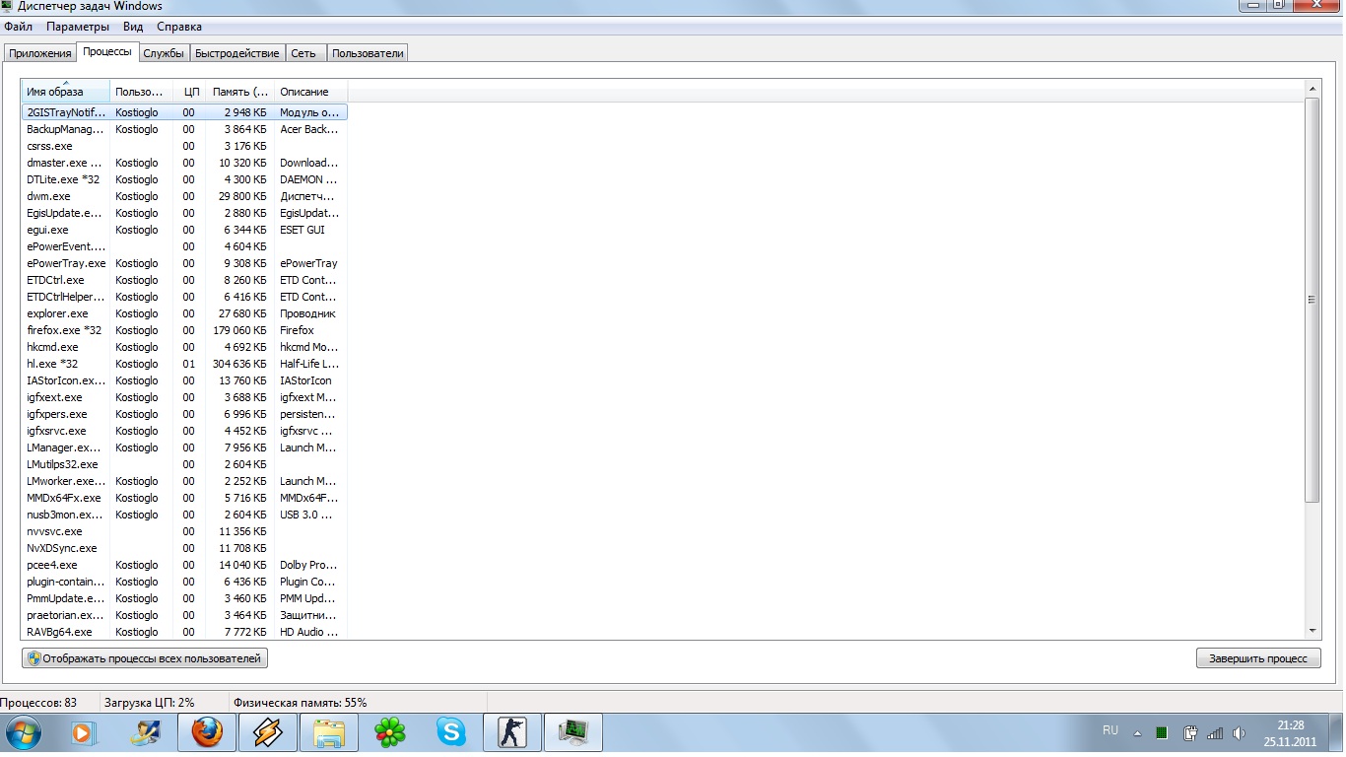The image size is (1346, 757).
Task: Select dwm.exe process
Action: tap(184, 196)
